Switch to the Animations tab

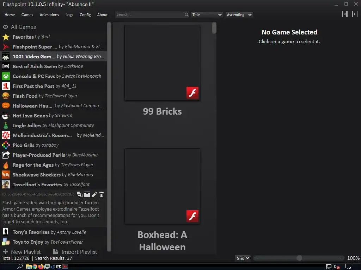pos(49,15)
